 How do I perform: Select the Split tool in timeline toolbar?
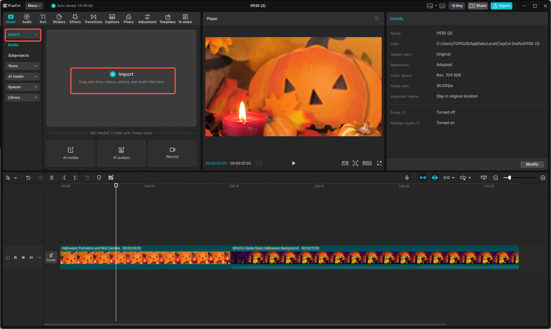point(52,178)
